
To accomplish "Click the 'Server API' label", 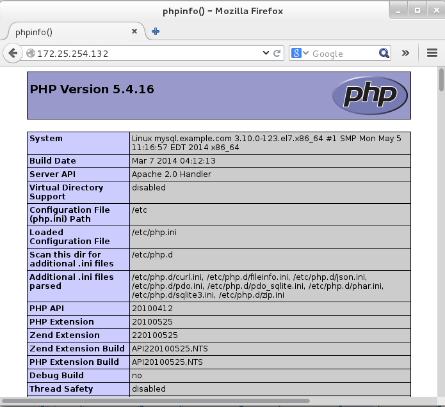I will coord(53,174).
